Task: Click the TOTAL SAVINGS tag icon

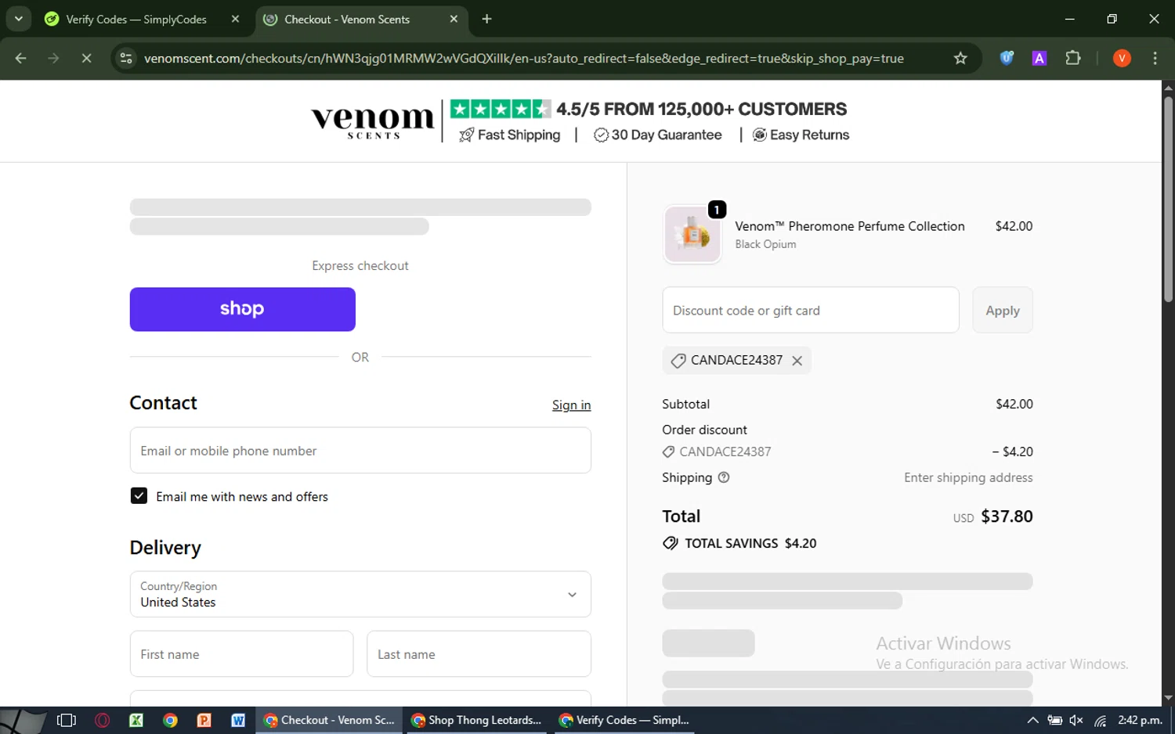Action: point(671,543)
